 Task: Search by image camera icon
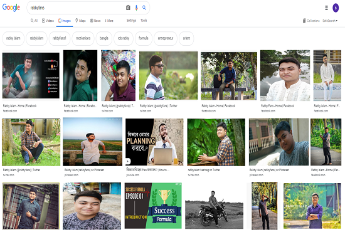pos(128,8)
